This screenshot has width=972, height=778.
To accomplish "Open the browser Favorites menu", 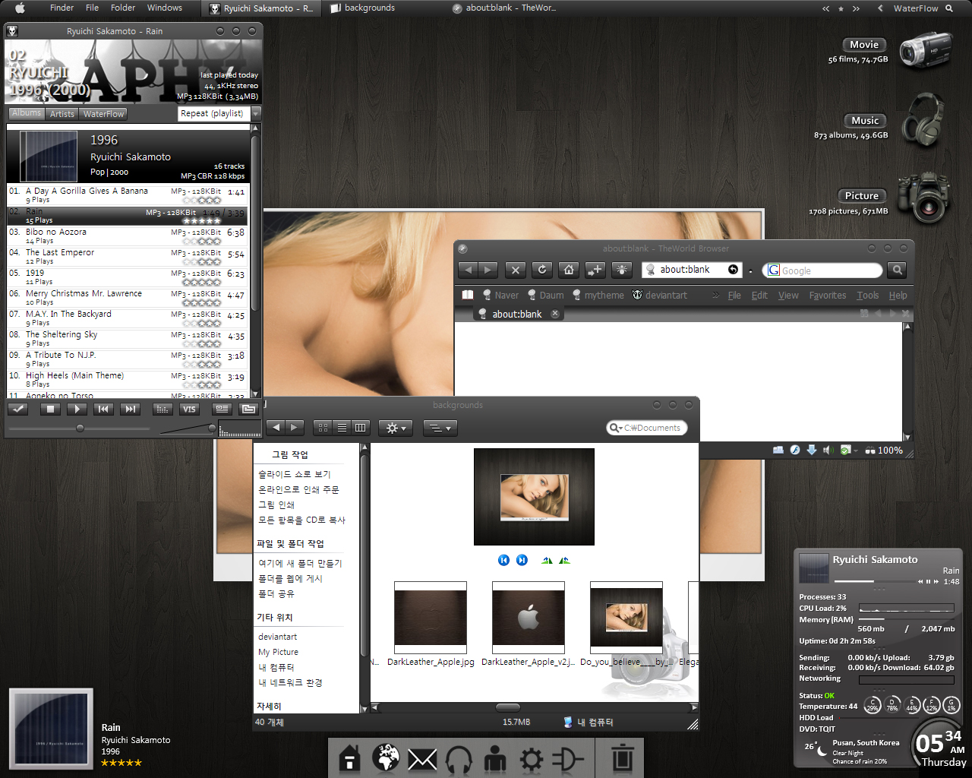I will [x=828, y=296].
